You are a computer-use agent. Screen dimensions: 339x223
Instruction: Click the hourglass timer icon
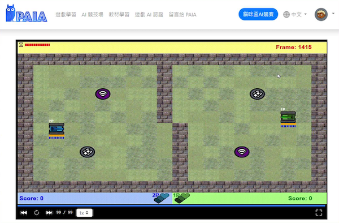21,45
